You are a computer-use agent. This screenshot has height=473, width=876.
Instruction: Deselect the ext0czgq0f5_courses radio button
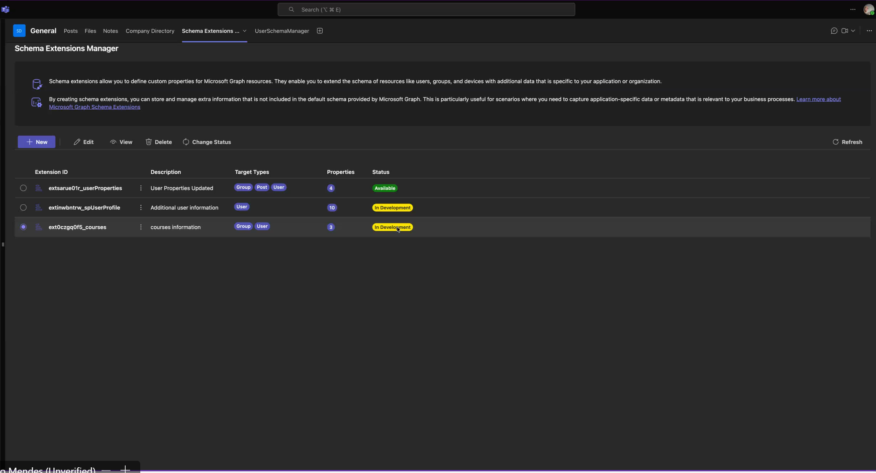click(x=23, y=227)
